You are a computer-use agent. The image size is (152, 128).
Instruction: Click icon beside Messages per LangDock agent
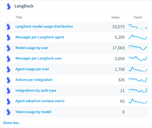pos(8,37)
